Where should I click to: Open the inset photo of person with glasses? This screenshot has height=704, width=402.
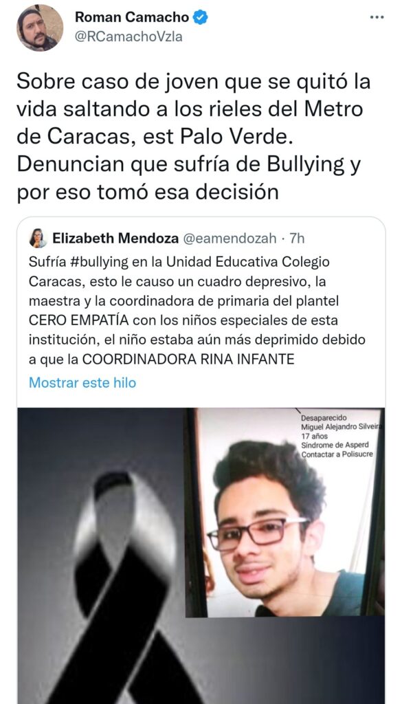coord(284,511)
